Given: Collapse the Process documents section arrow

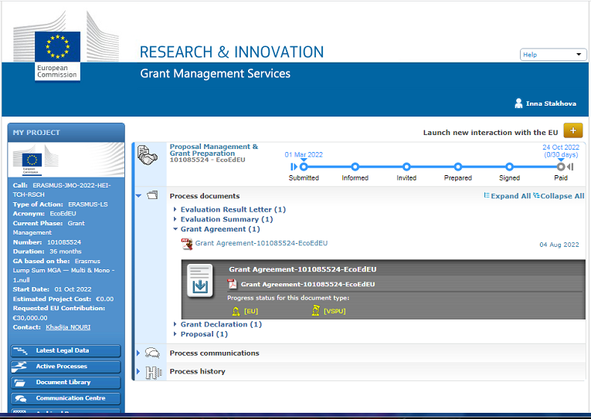Looking at the screenshot, I should coord(138,196).
